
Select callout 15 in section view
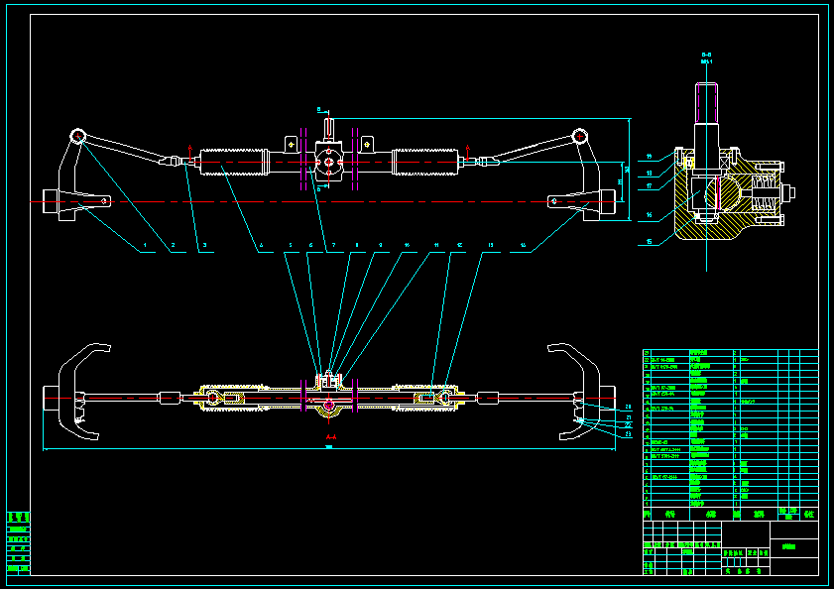coord(649,242)
